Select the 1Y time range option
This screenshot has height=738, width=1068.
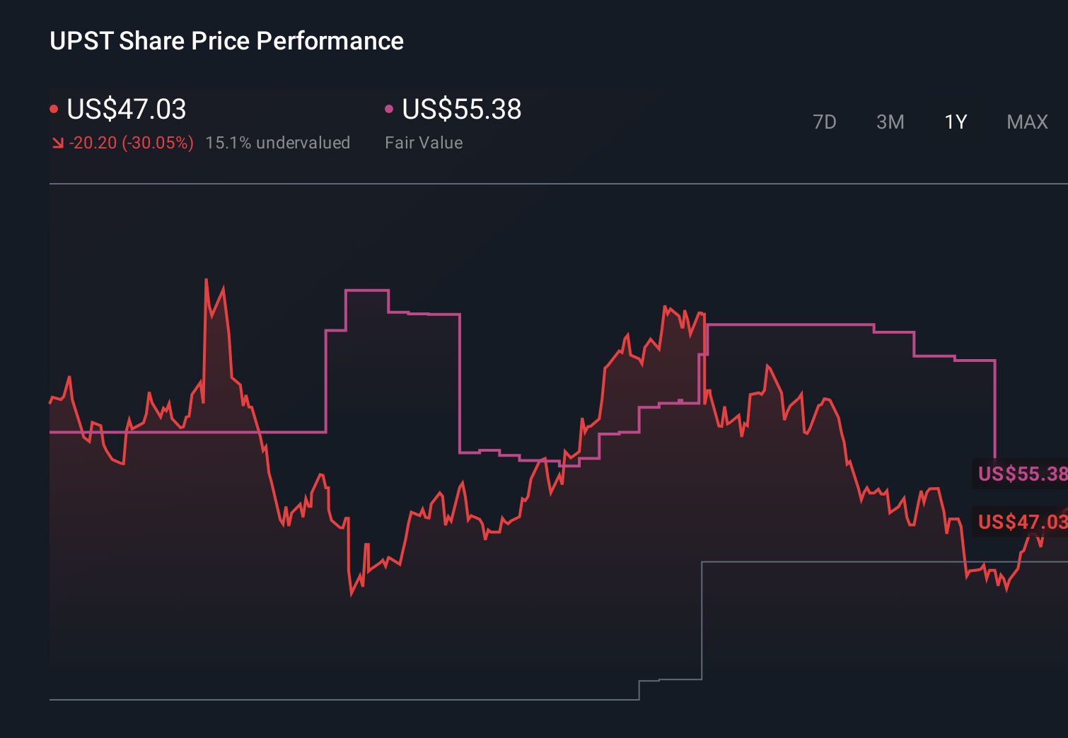[x=955, y=122]
